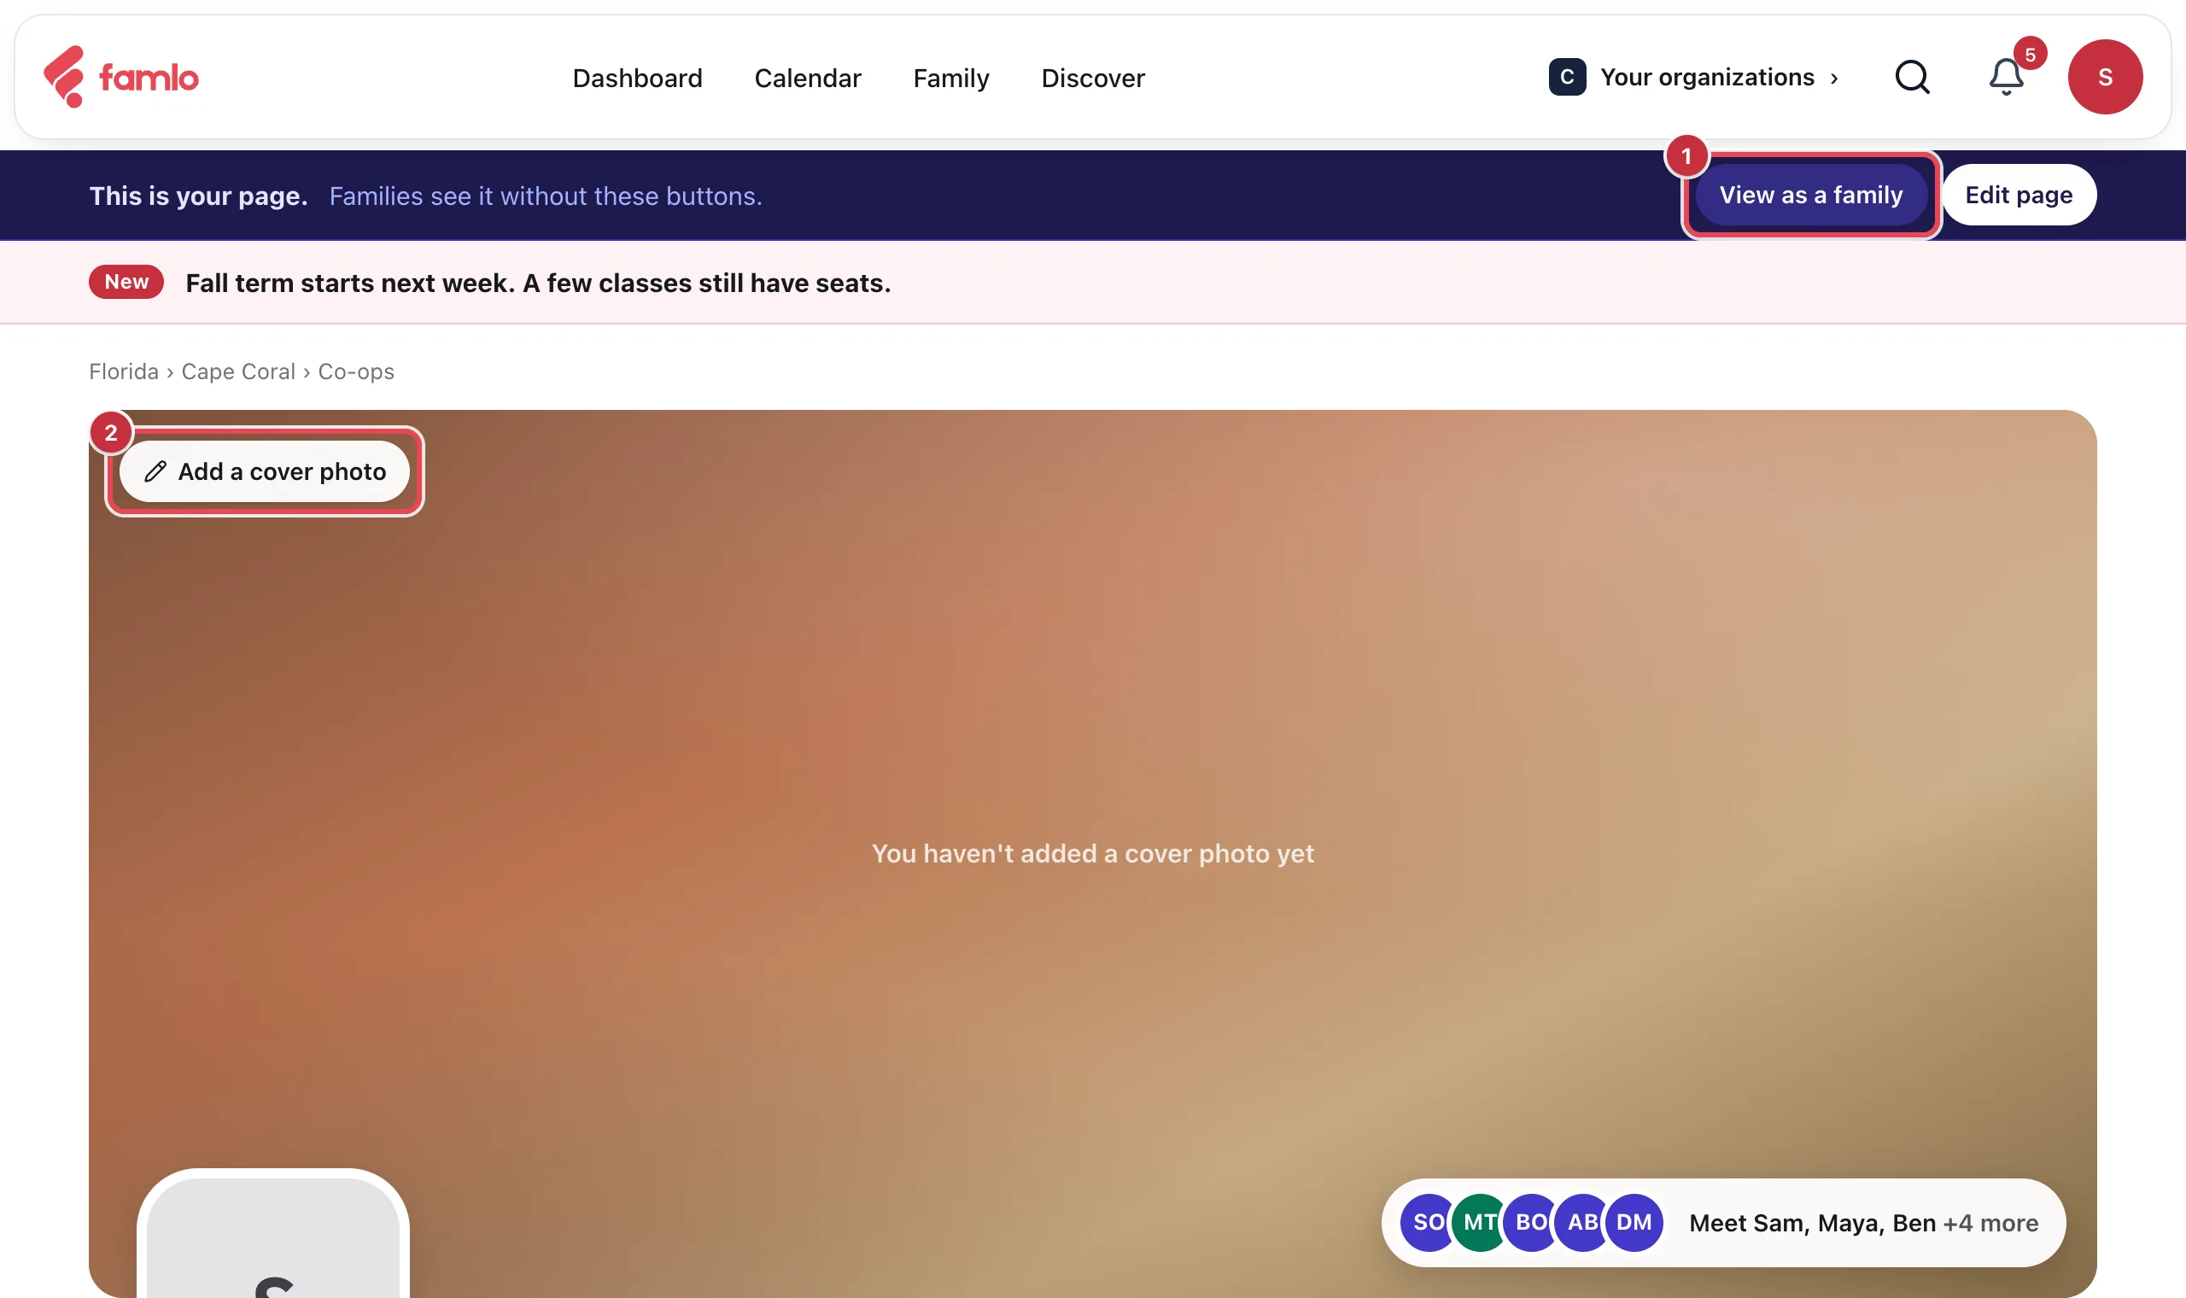Click the MT member avatar

[1480, 1222]
